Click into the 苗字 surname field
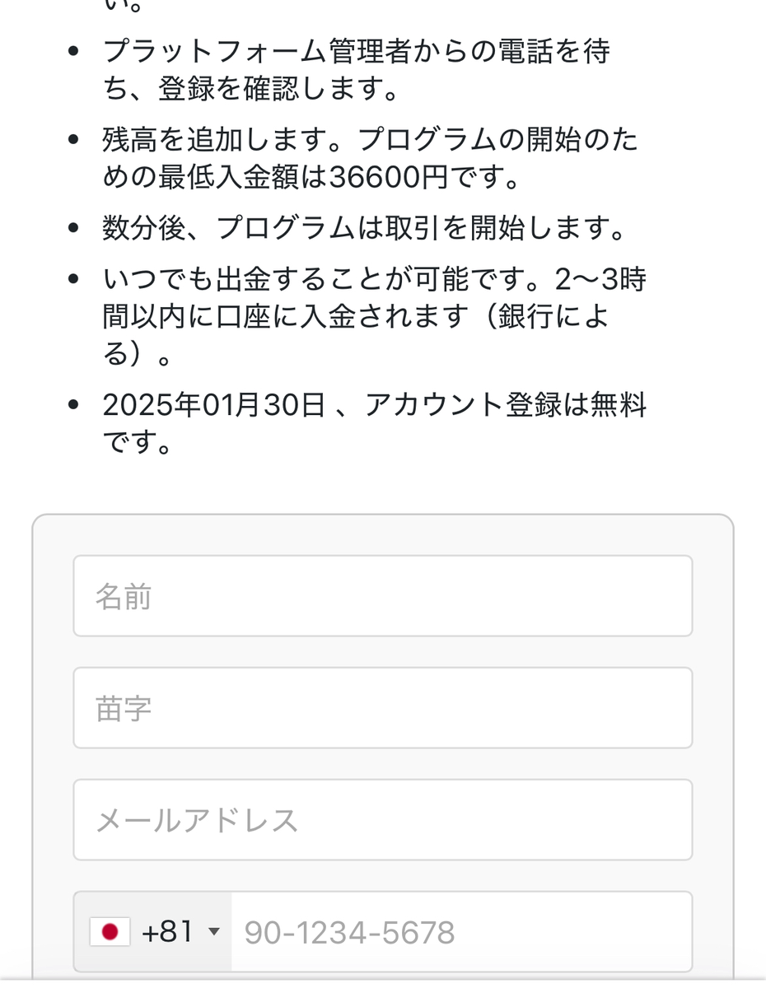766x988 pixels. 383,708
